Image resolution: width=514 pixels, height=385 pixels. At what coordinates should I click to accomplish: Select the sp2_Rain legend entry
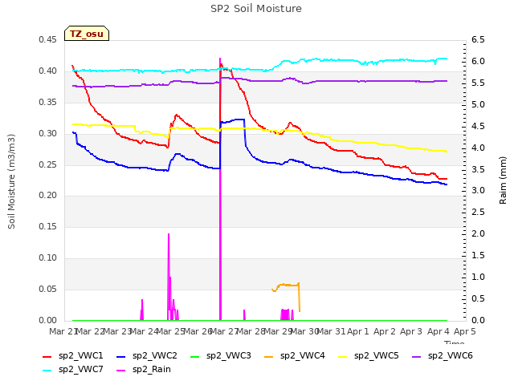point(144,369)
